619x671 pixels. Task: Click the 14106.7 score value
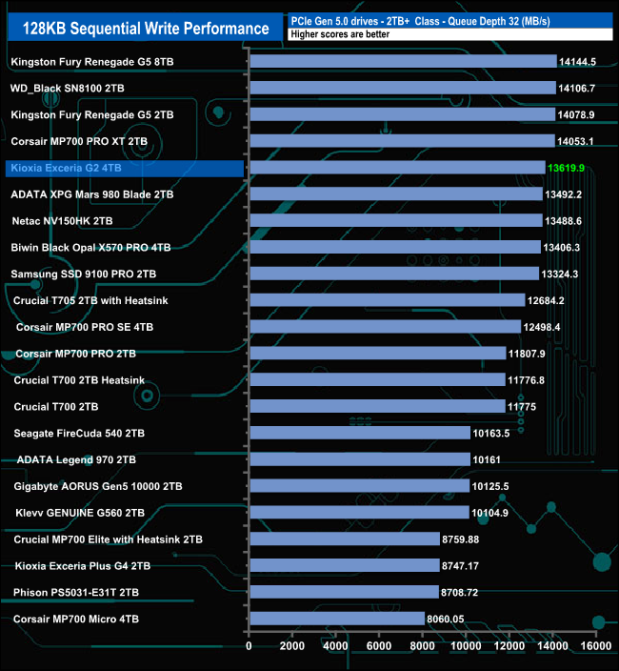577,88
